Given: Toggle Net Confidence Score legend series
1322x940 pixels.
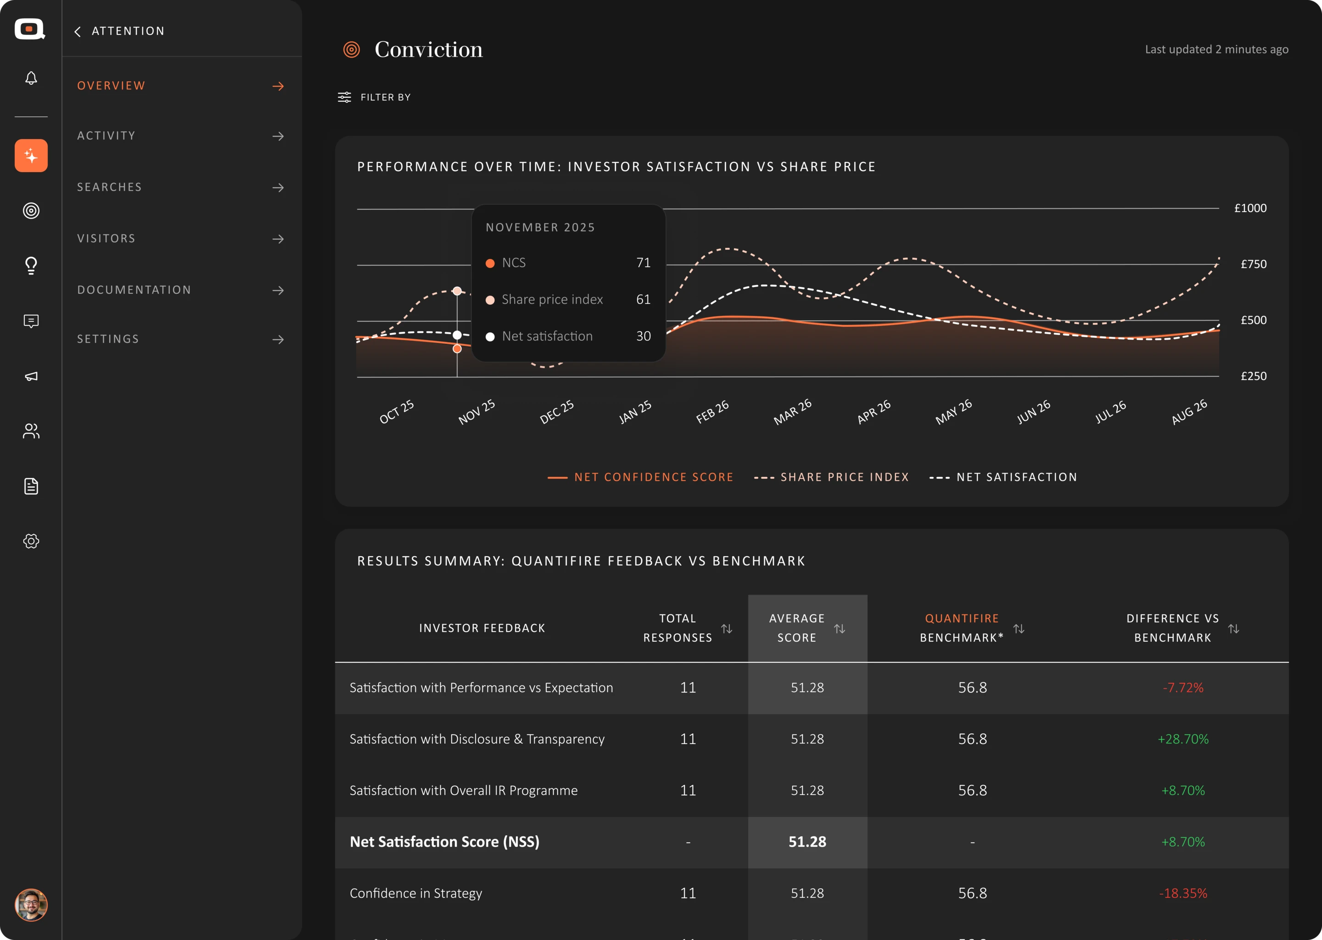Looking at the screenshot, I should pos(640,477).
